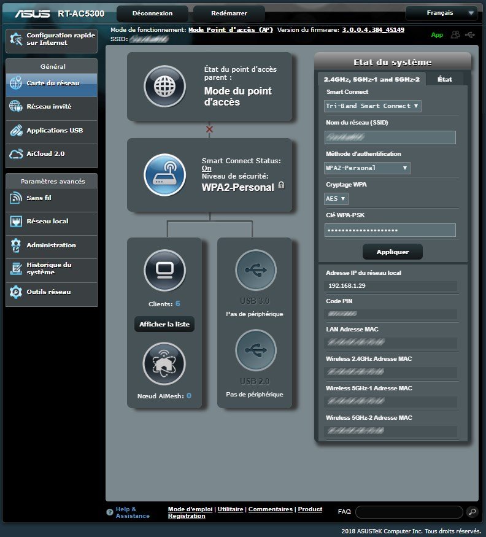Click the green App link
The width and height of the screenshot is (486, 537).
click(x=437, y=35)
